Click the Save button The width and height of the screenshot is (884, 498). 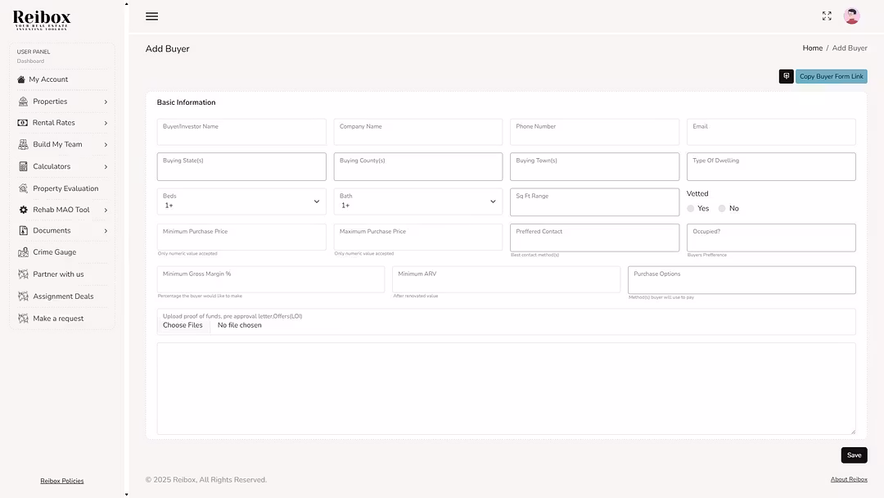[854, 455]
